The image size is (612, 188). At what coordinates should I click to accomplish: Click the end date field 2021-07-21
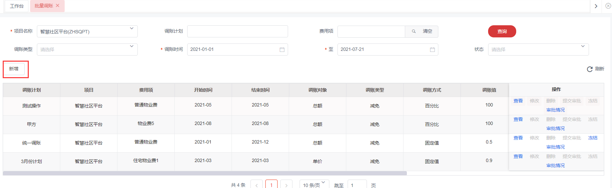pyautogui.click(x=388, y=50)
